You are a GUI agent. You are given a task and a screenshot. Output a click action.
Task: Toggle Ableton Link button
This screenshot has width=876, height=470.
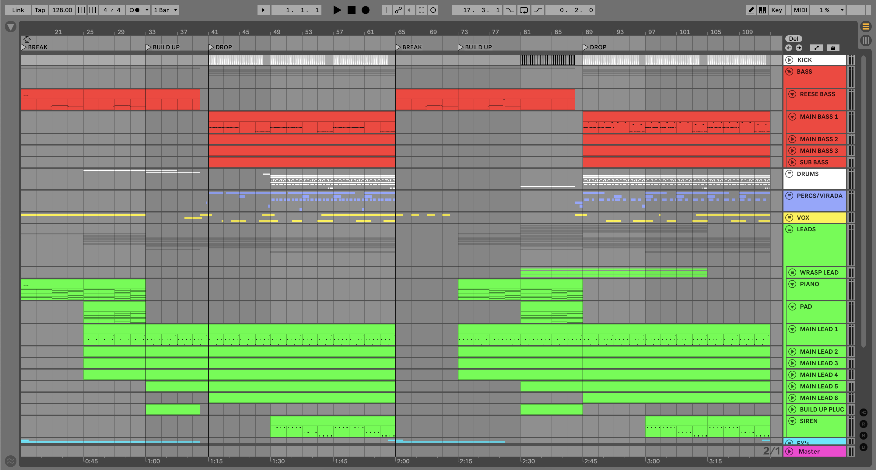18,10
